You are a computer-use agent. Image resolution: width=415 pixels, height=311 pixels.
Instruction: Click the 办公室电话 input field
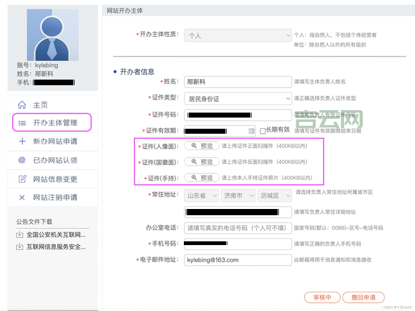pyautogui.click(x=238, y=228)
